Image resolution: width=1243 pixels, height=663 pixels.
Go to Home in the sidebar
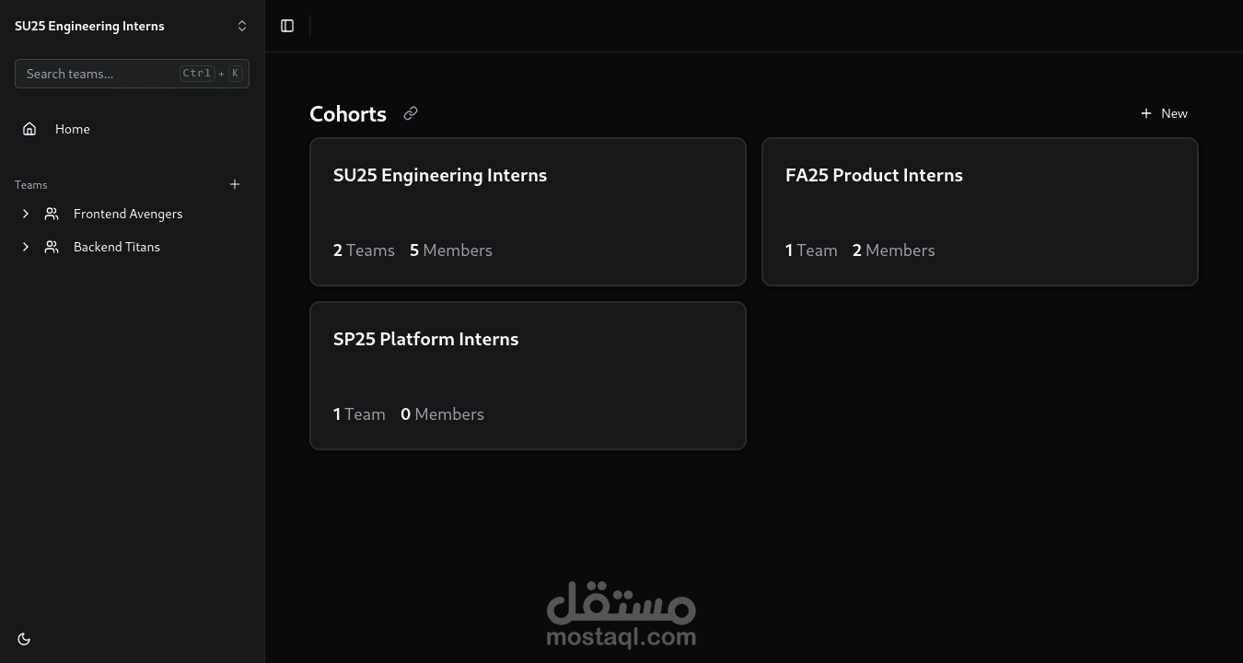[x=132, y=129]
